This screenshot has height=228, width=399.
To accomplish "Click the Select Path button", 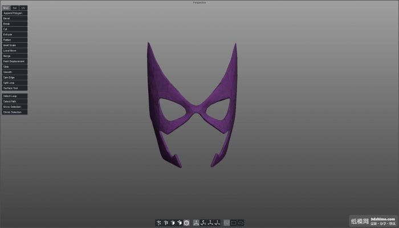I will pos(14,101).
